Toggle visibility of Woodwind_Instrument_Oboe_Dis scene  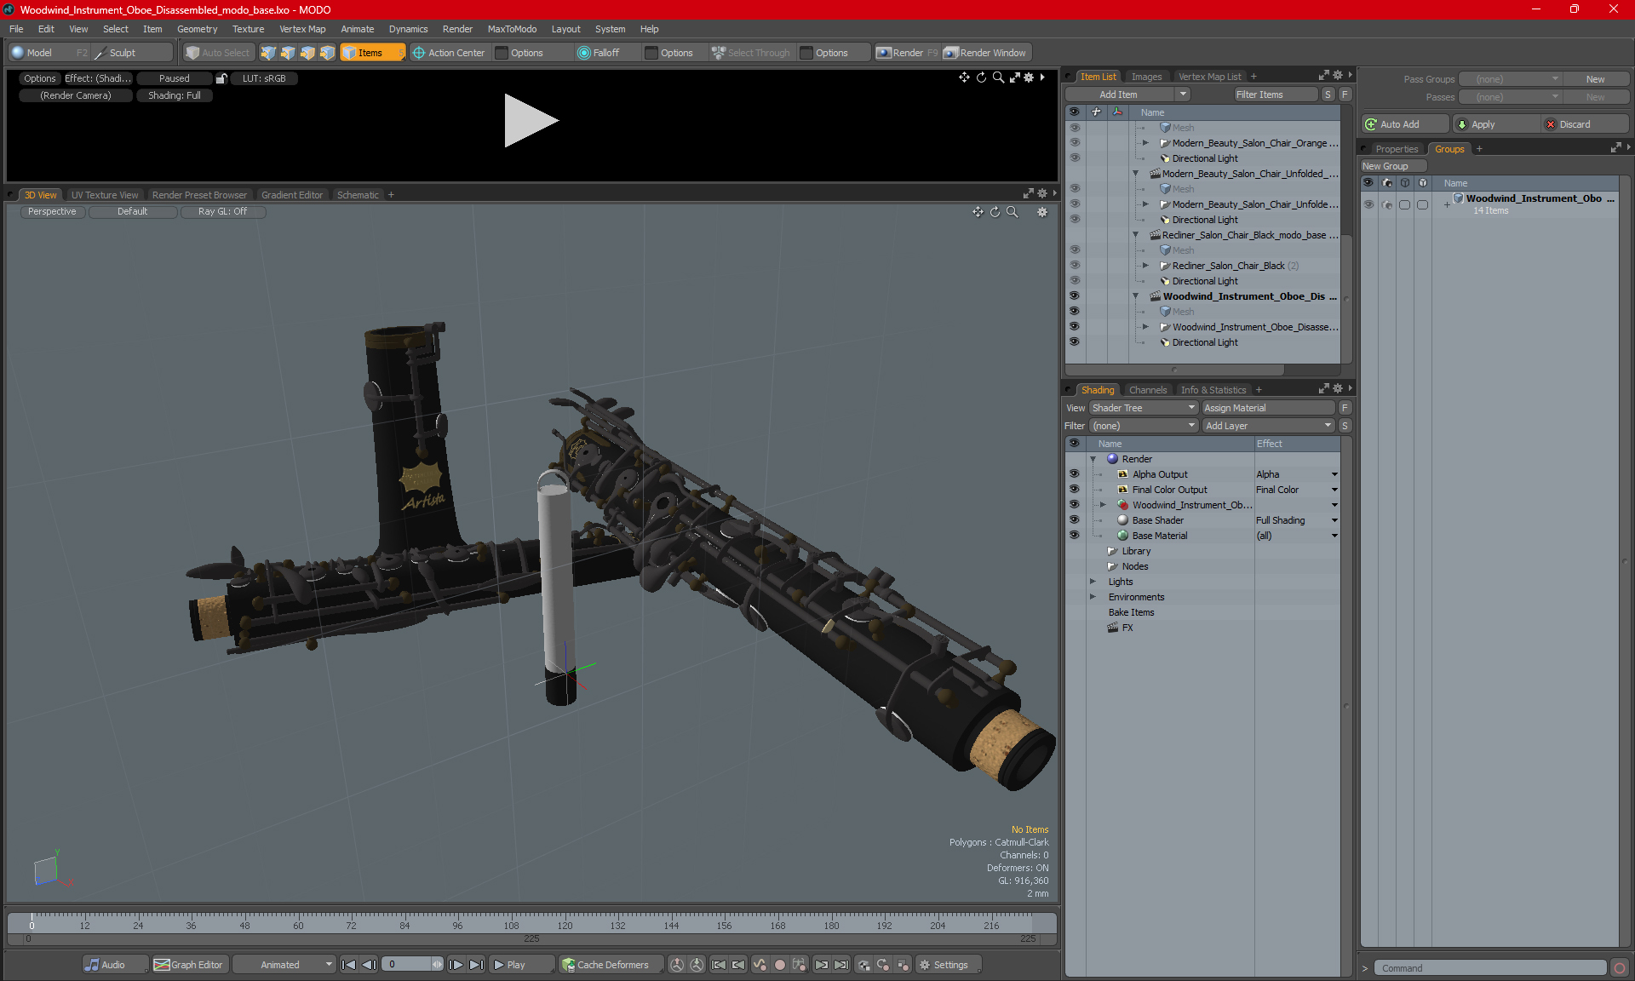click(x=1074, y=296)
